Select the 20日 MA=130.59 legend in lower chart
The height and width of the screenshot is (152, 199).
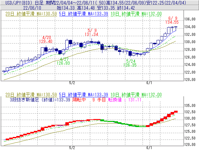point(31,95)
